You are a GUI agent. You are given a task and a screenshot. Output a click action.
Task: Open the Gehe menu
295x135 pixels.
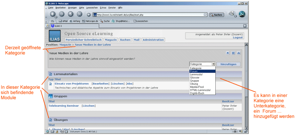point(81,8)
